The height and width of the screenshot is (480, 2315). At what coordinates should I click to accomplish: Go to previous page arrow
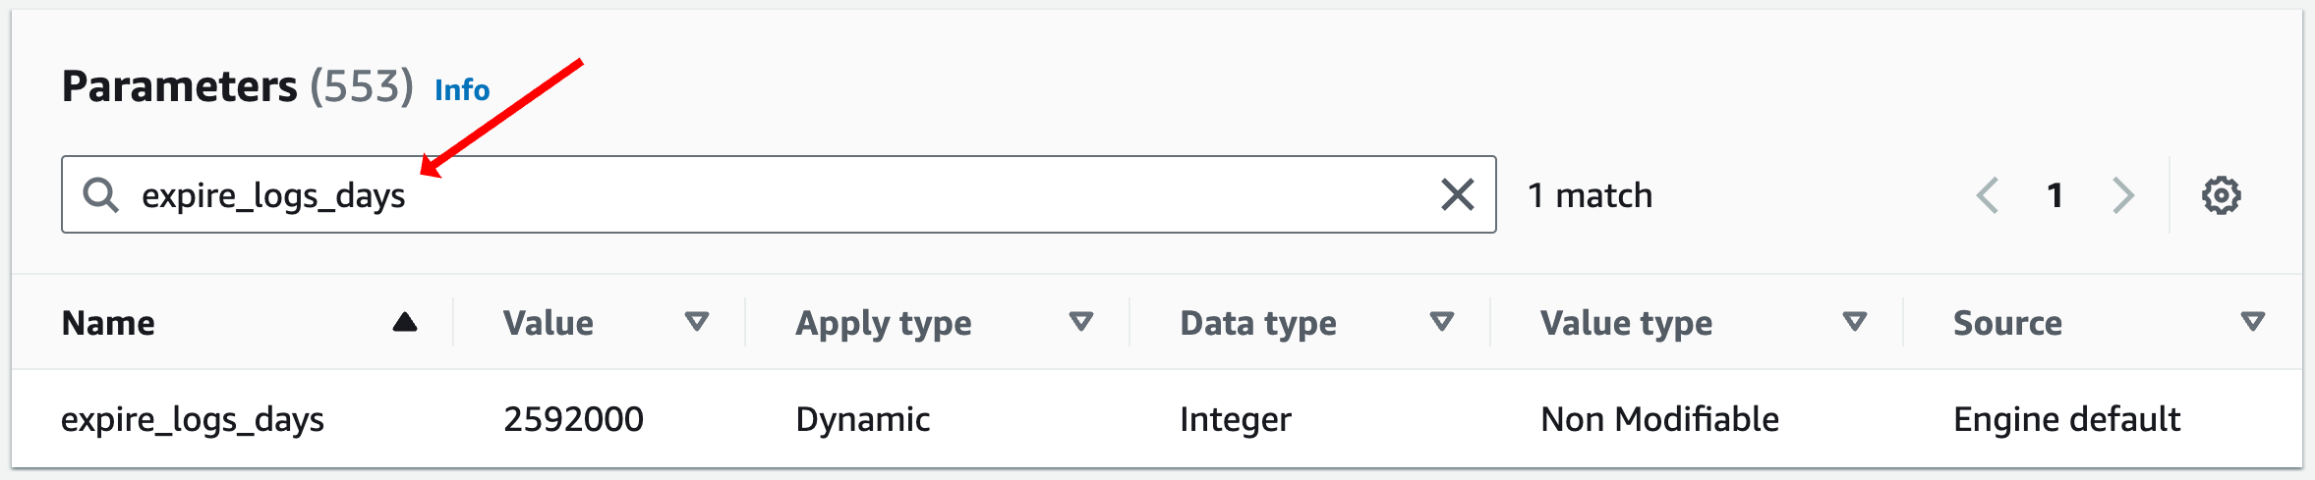(x=1987, y=195)
